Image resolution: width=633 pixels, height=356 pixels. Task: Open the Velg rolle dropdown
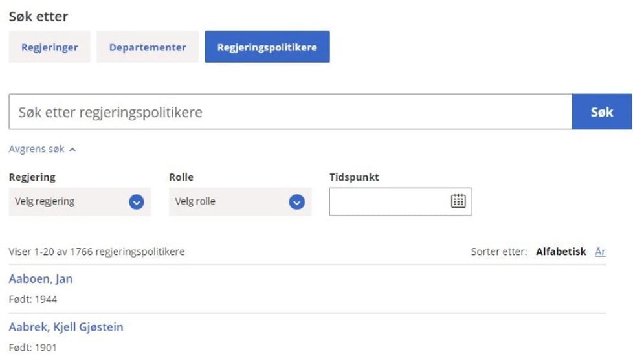239,202
